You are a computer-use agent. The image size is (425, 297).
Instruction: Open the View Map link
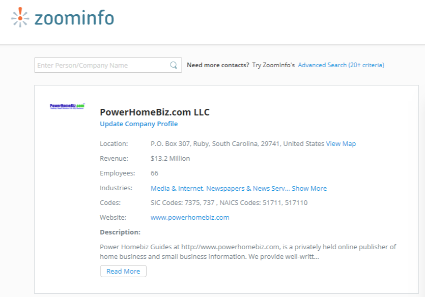tap(341, 144)
